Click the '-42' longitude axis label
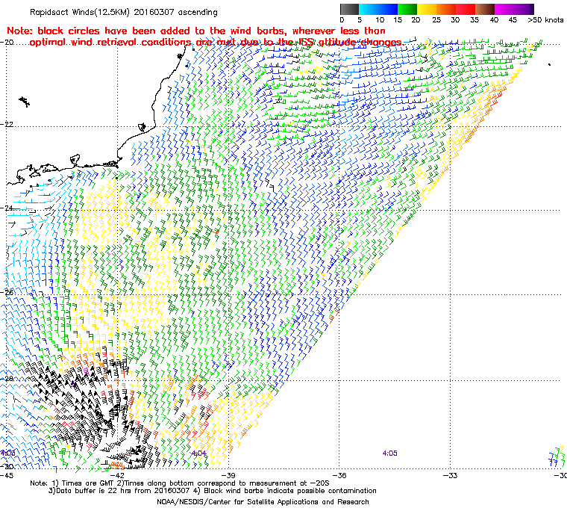Image resolution: width=567 pixels, height=514 pixels. (x=117, y=475)
